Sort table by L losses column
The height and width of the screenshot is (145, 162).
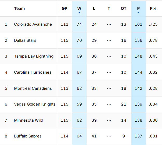tap(94, 9)
